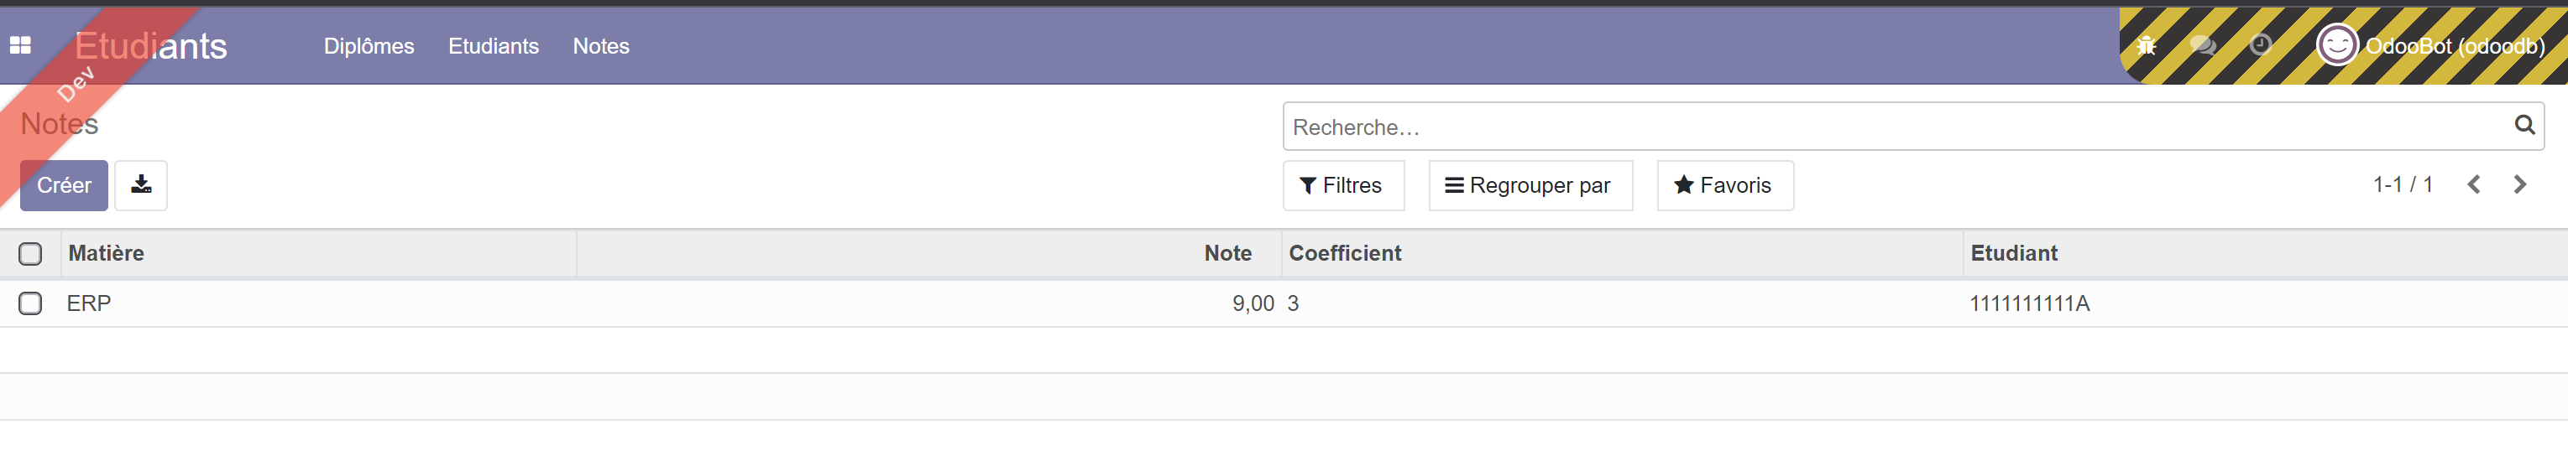Image resolution: width=2568 pixels, height=461 pixels.
Task: Sort by the Coefficient column header
Action: [x=1345, y=254]
